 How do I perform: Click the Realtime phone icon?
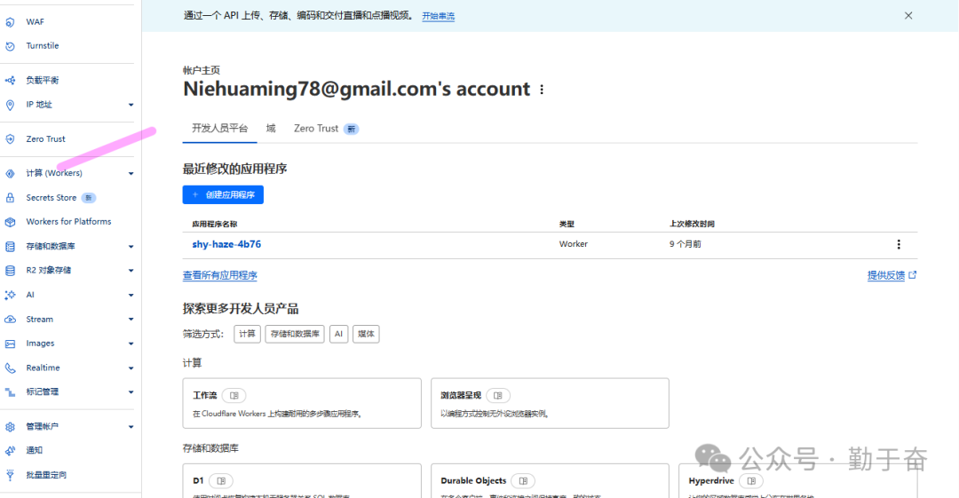click(x=10, y=368)
